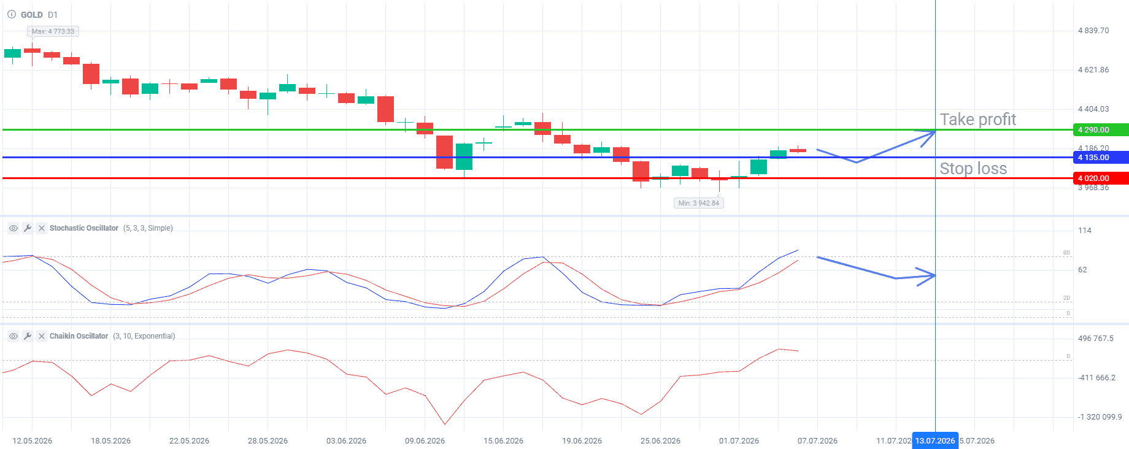Click the 62 value on Stochastic scale

[x=1082, y=270]
